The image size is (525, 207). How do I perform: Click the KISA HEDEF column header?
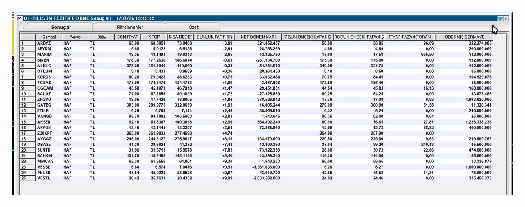coord(181,37)
